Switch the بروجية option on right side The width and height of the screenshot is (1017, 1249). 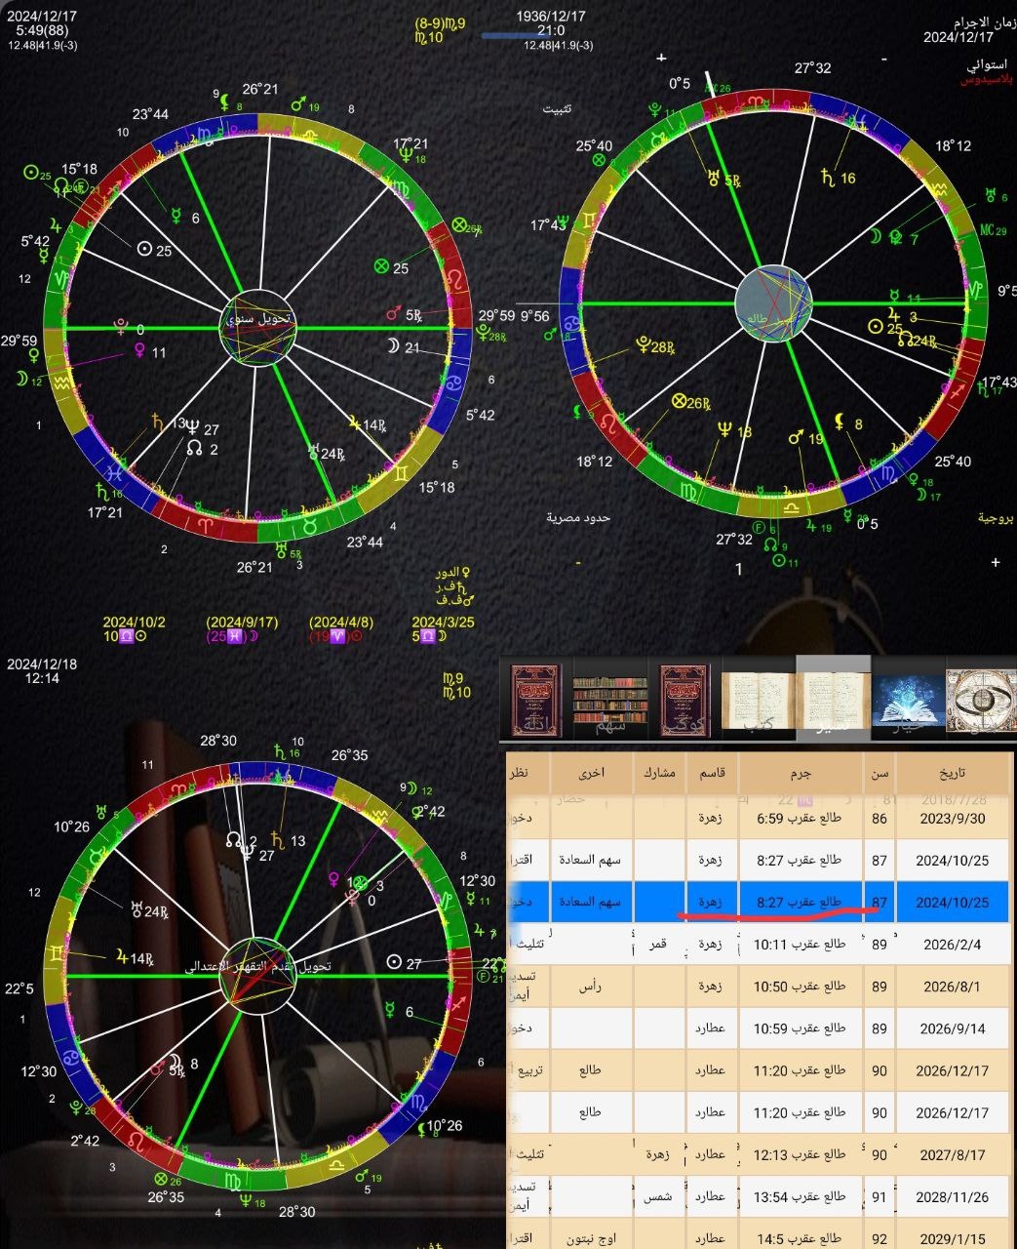coord(996,518)
